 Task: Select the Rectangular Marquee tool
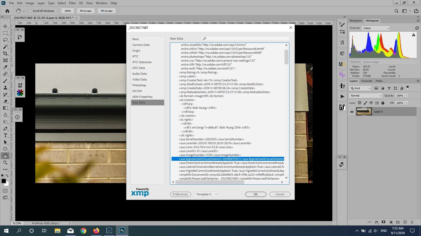(x=5, y=33)
